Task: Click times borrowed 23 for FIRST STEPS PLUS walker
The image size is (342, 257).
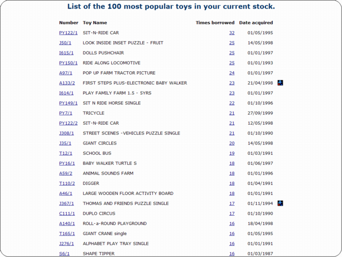Action: point(232,83)
